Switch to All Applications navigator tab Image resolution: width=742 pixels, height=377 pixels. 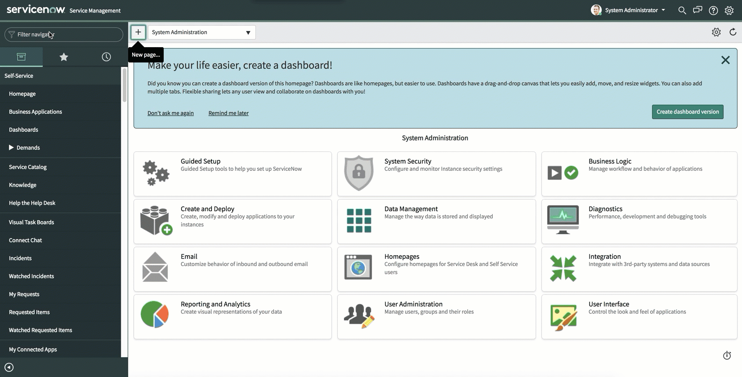pyautogui.click(x=21, y=57)
